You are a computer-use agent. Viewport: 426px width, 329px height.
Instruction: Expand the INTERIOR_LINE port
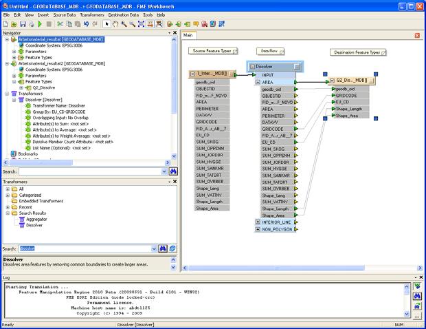coord(258,222)
